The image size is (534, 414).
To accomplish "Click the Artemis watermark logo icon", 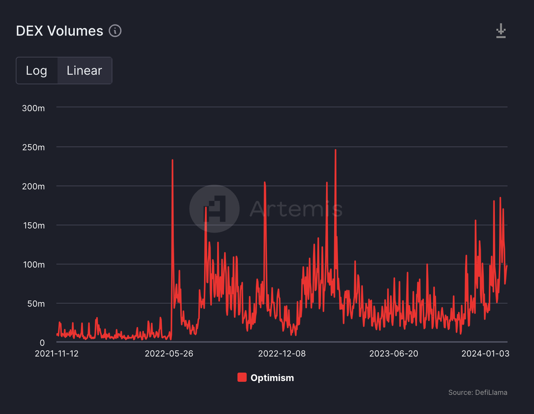I will click(214, 208).
